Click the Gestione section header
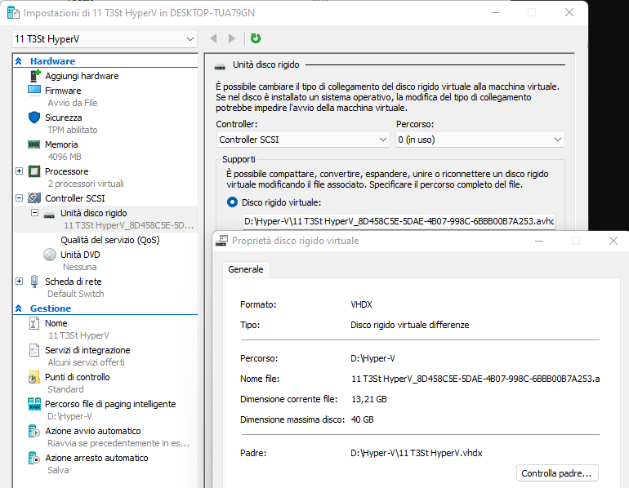This screenshot has width=629, height=488. point(51,308)
